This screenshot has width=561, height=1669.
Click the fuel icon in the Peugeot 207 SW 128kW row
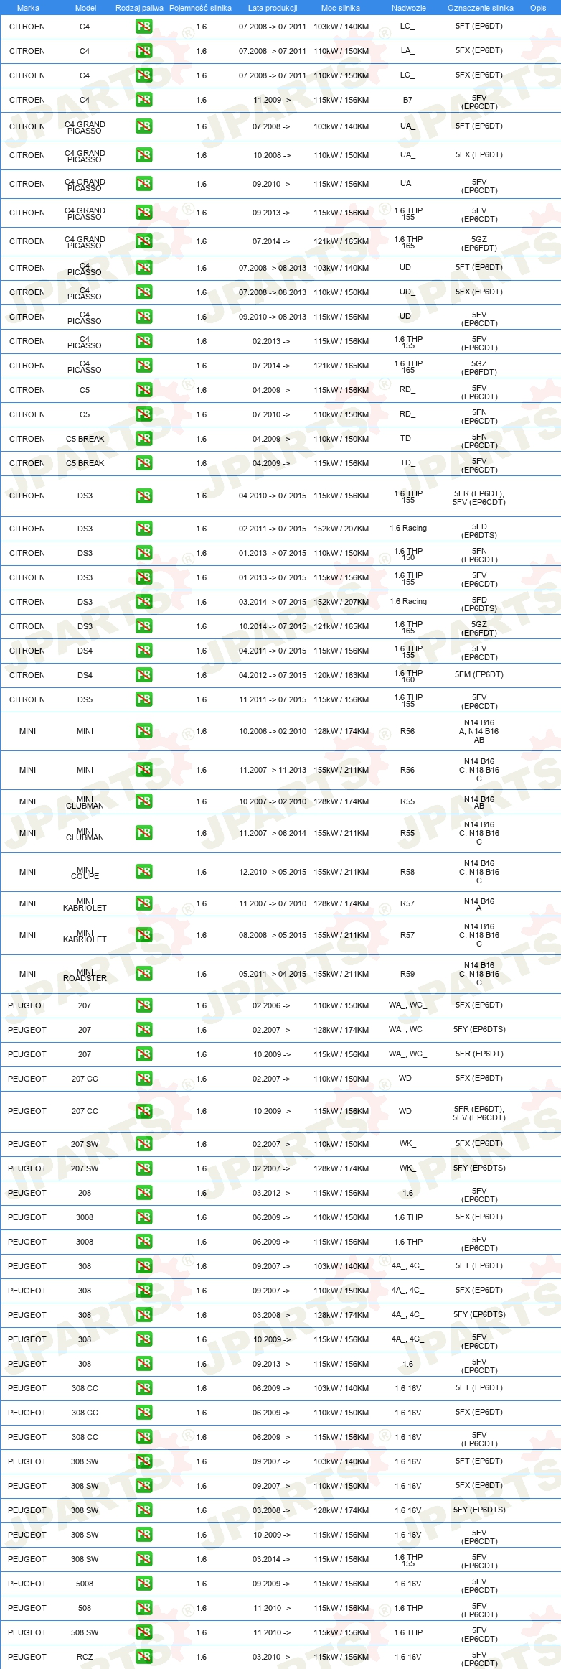(143, 1168)
